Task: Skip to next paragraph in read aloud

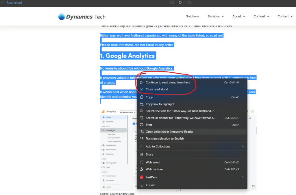Action: click(189, 2)
